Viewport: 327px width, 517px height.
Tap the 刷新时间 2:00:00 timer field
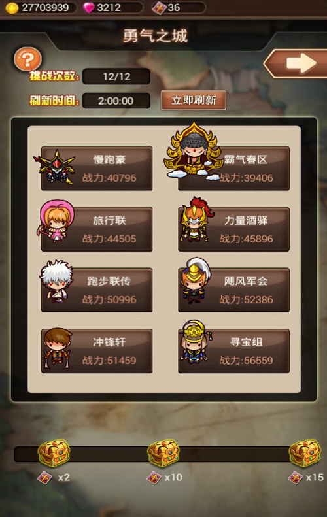coord(116,101)
